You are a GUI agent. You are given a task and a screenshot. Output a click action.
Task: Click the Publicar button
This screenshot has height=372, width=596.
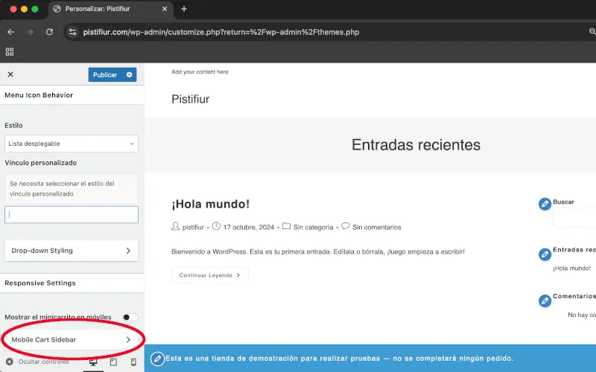(105, 75)
